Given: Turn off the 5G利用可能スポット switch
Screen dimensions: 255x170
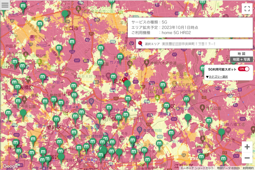Looking at the screenshot, I should [x=244, y=69].
